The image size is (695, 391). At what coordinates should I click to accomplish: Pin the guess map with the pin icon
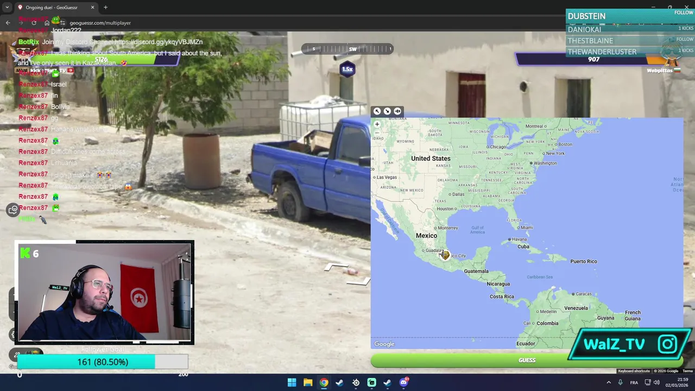pyautogui.click(x=397, y=111)
